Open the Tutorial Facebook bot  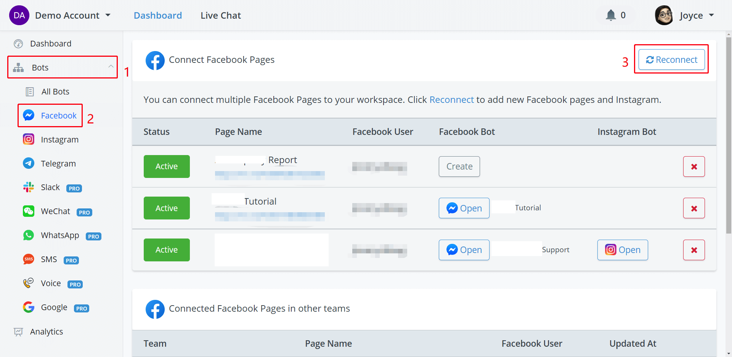464,208
